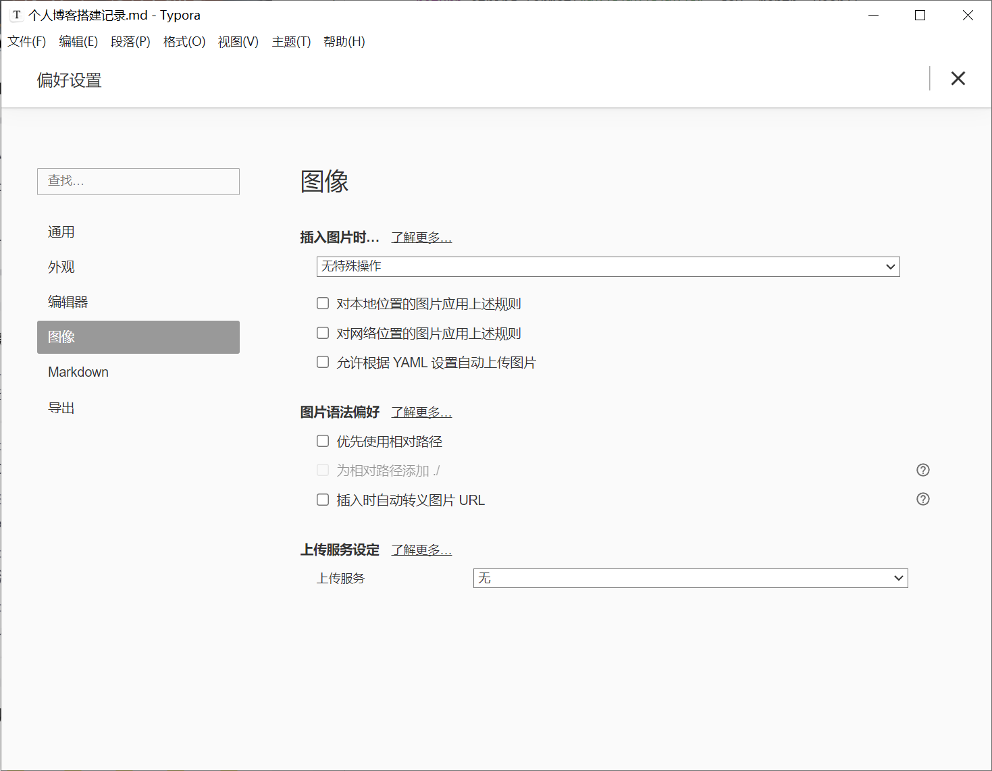Close the preferences panel with the X icon
The image size is (992, 771).
click(958, 78)
